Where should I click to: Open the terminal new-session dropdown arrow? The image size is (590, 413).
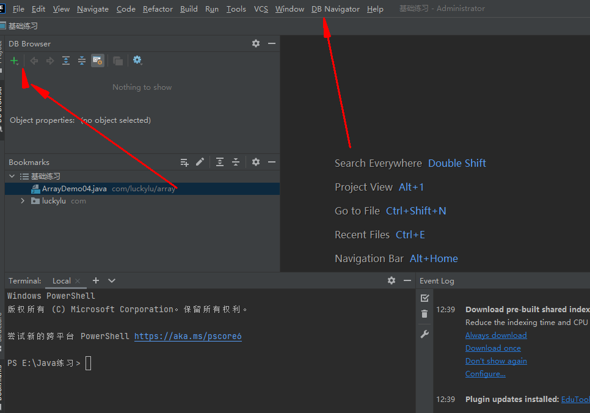coord(112,280)
